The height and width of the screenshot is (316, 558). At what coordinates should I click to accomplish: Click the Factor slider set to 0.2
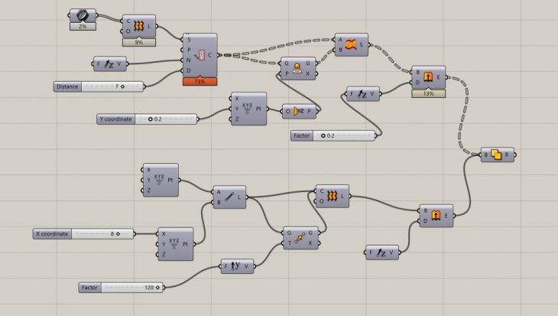[x=333, y=135]
